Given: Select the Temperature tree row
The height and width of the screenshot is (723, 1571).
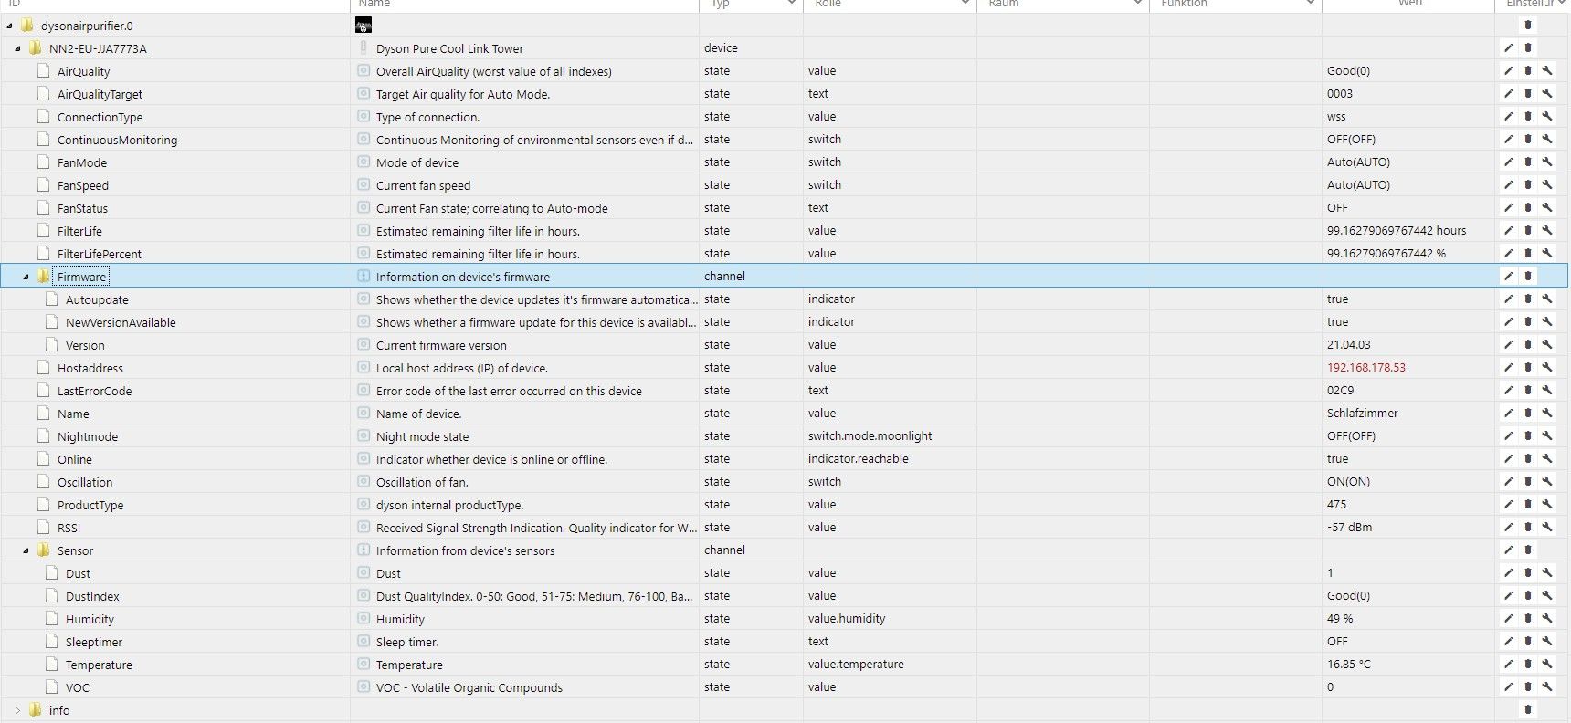Looking at the screenshot, I should [x=785, y=665].
